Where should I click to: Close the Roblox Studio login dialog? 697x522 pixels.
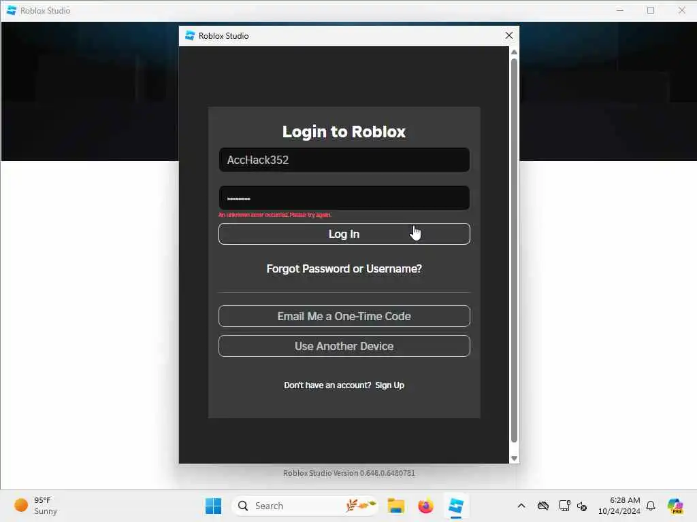pos(509,35)
